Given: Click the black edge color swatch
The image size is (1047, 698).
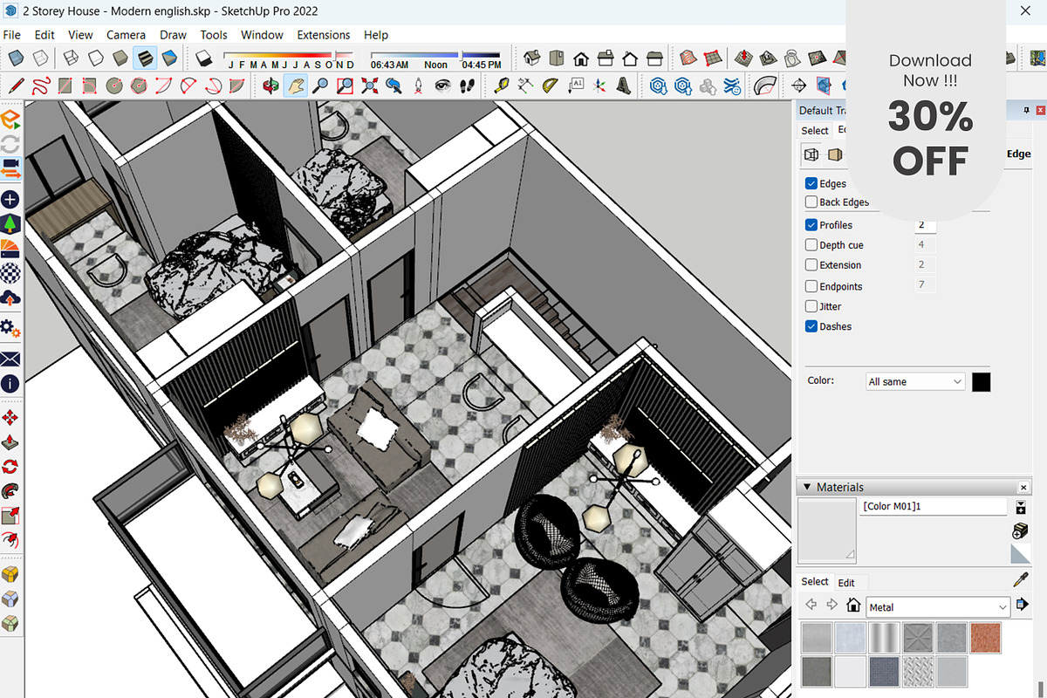Looking at the screenshot, I should pos(981,381).
